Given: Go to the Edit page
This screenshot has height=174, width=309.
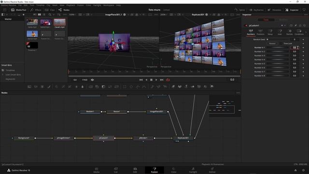Looking at the screenshot, I should point(135,170).
